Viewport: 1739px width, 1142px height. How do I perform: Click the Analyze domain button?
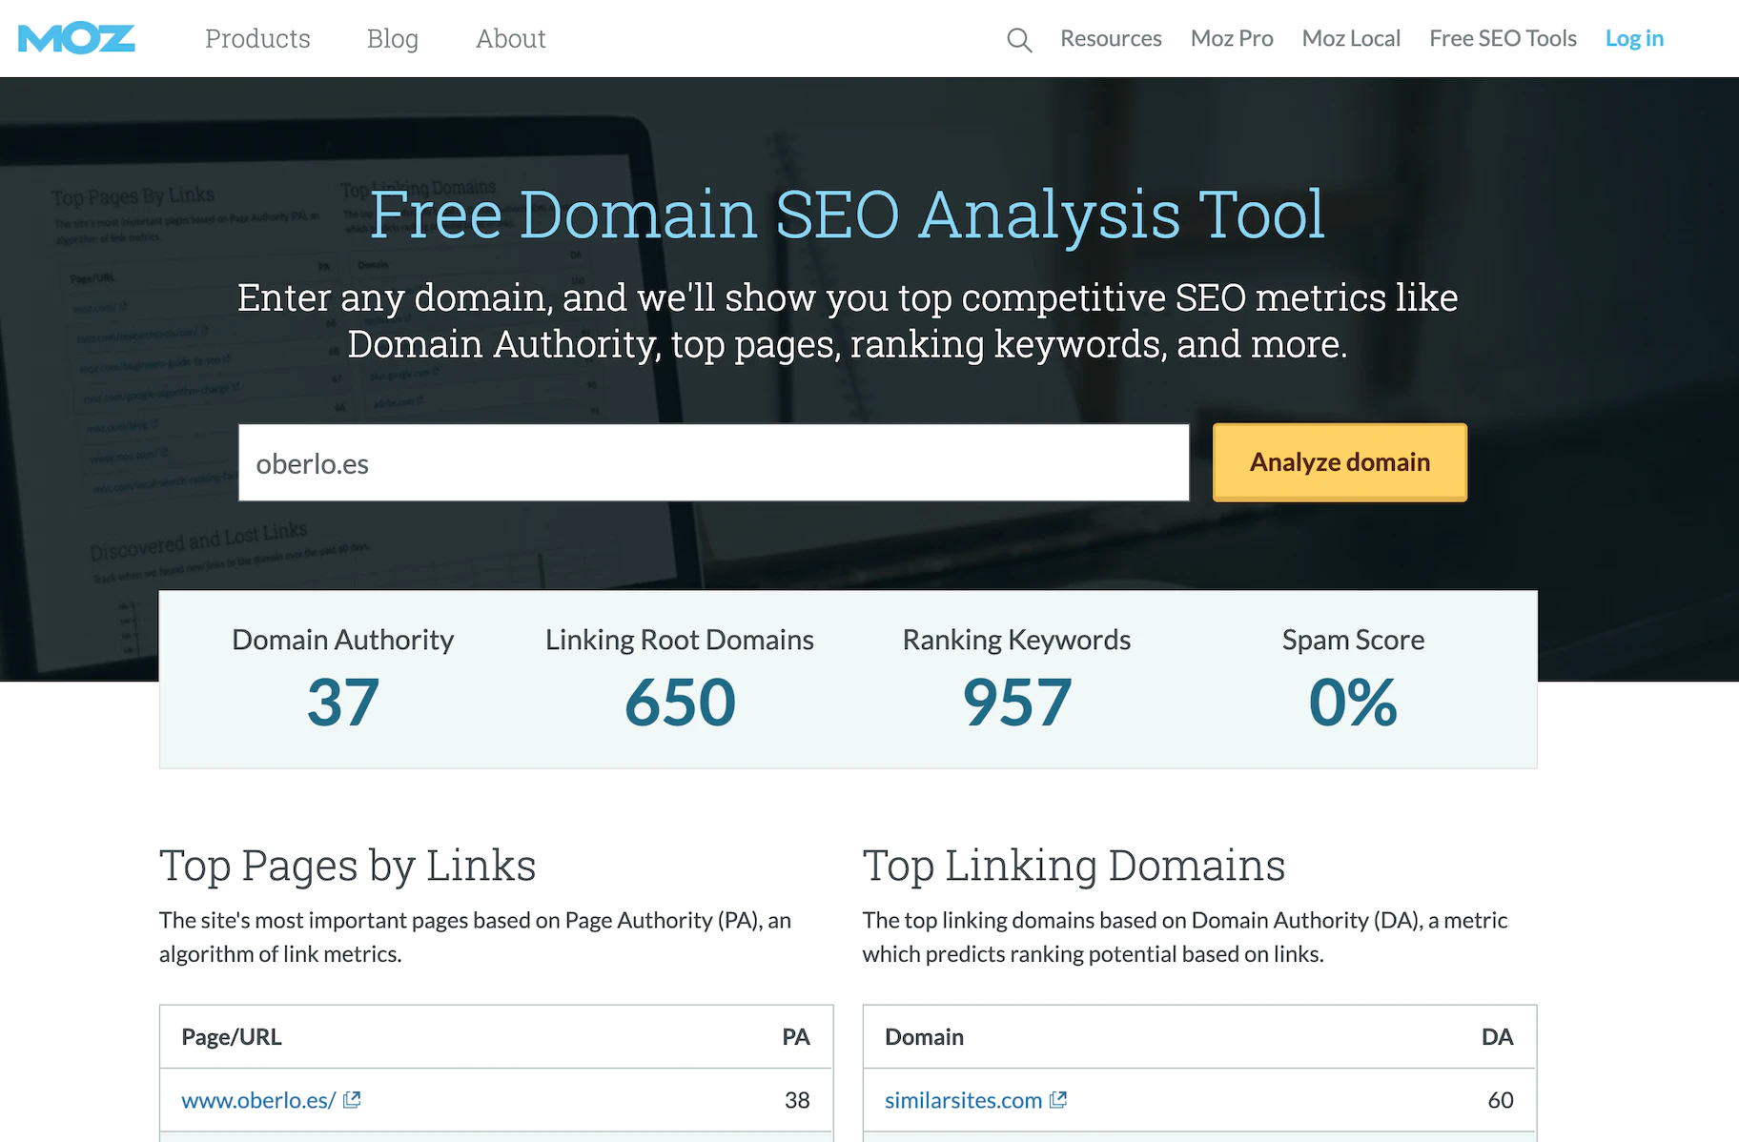click(x=1340, y=462)
